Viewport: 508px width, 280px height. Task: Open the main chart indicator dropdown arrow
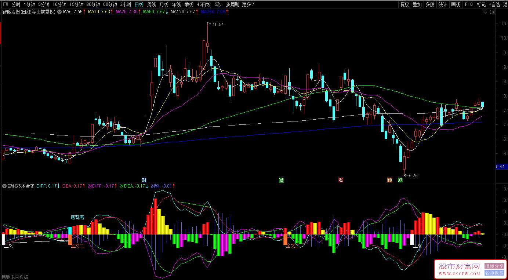[x=59, y=12]
